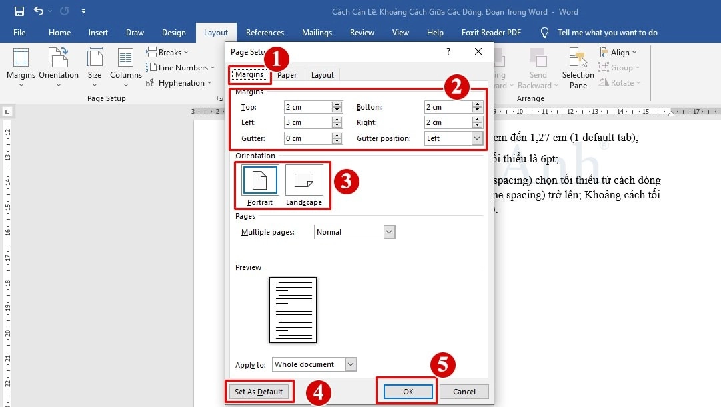Screen dimensions: 721x407
Task: Switch to the Paper tab
Action: click(287, 75)
